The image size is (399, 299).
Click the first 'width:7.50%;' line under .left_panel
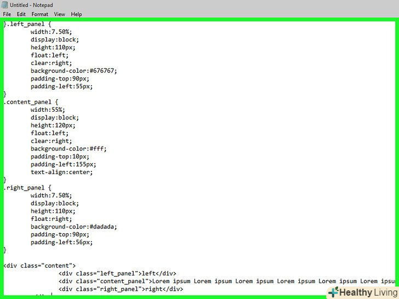(x=51, y=32)
